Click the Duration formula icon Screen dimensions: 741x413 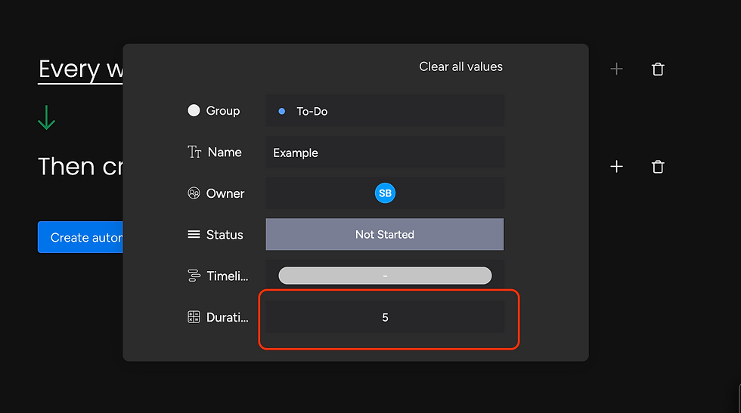pyautogui.click(x=194, y=318)
